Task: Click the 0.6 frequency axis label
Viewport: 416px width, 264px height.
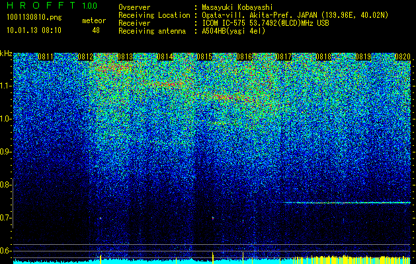Action: click(x=5, y=251)
